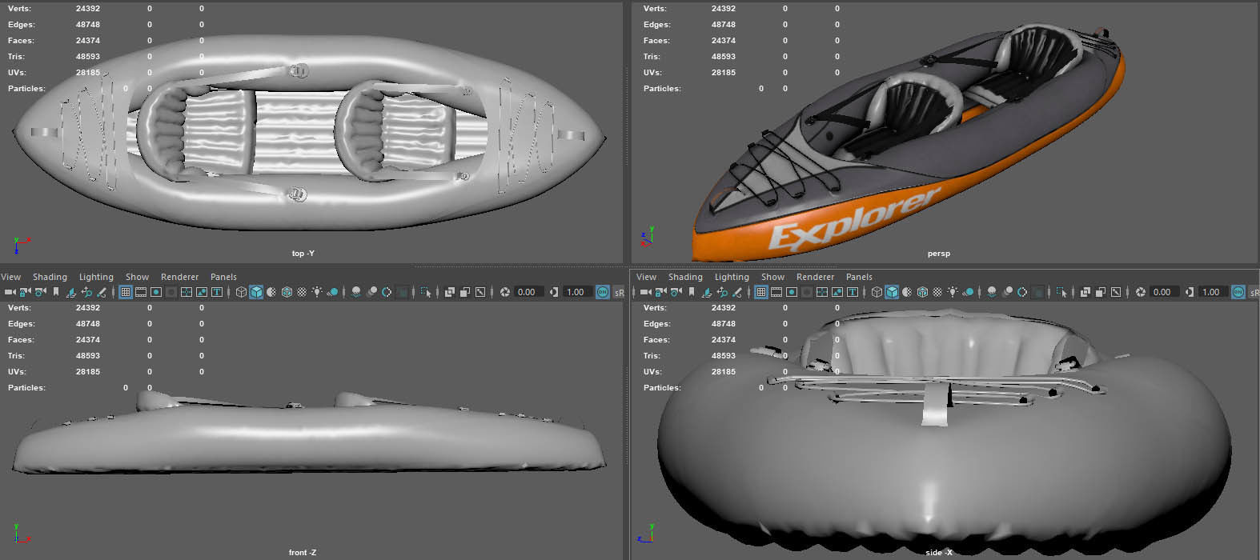The width and height of the screenshot is (1260, 560).
Task: Toggle the Grid display in side -X panel toolbar
Action: (761, 292)
